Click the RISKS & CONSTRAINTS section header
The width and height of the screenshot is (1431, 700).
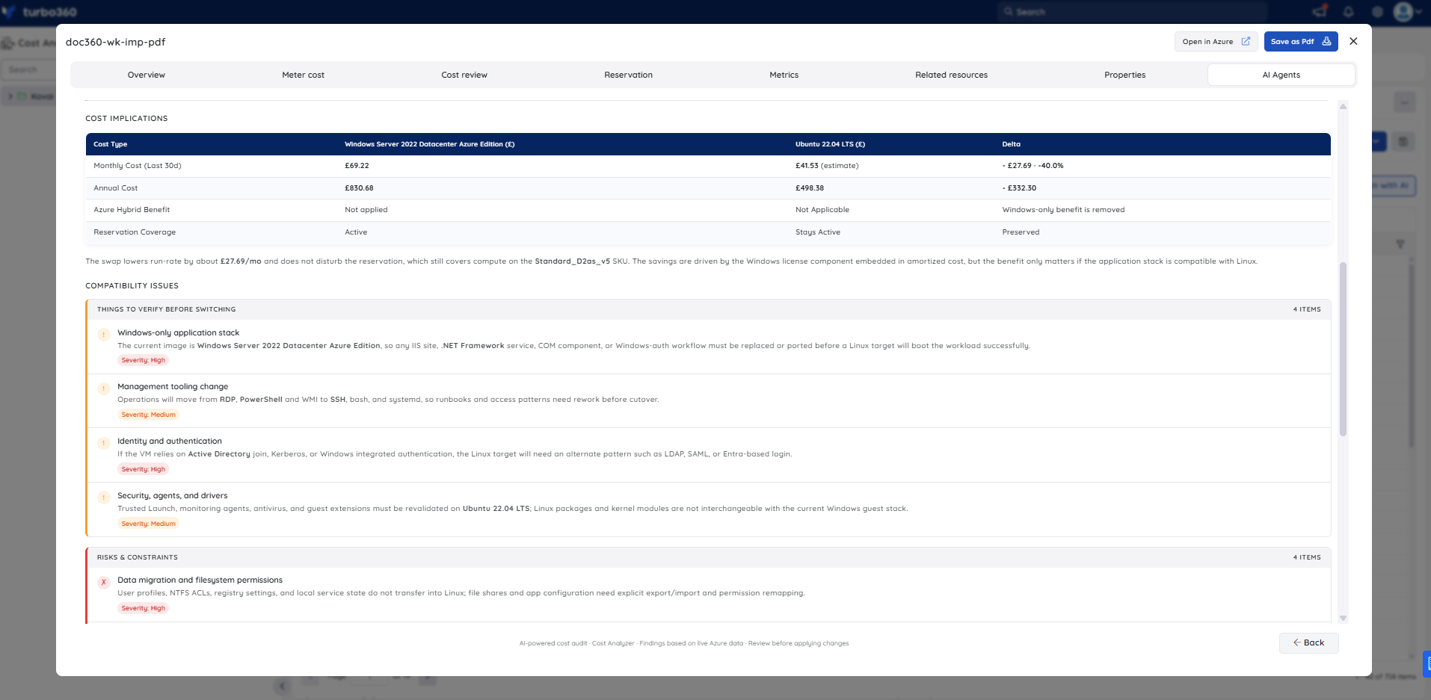tap(138, 557)
